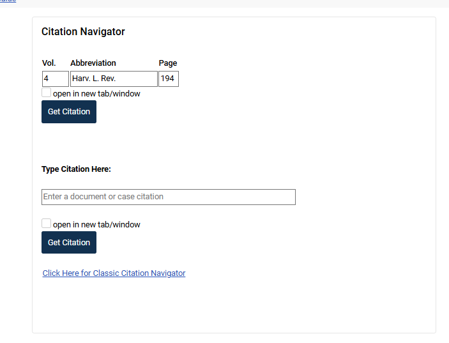This screenshot has height=343, width=449.
Task: Open the Classic Citation Navigator link
Action: pyautogui.click(x=114, y=273)
